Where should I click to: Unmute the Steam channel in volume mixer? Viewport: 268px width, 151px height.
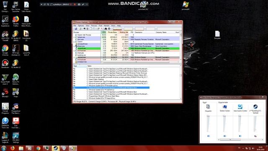(255, 136)
